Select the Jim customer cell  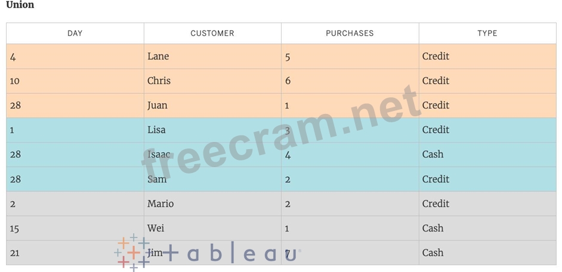(155, 253)
